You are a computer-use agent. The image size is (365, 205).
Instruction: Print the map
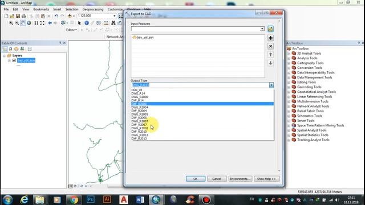click(x=24, y=16)
